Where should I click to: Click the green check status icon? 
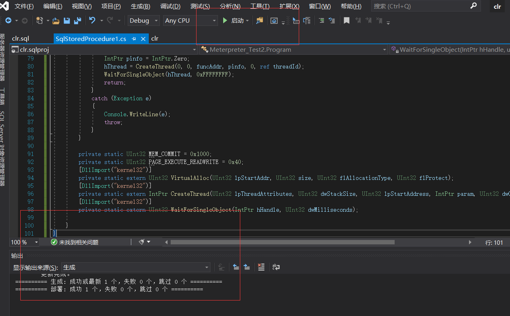54,242
